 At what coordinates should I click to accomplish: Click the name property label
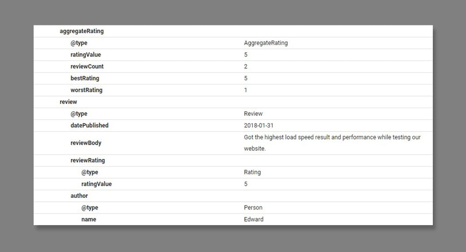[x=89, y=219]
